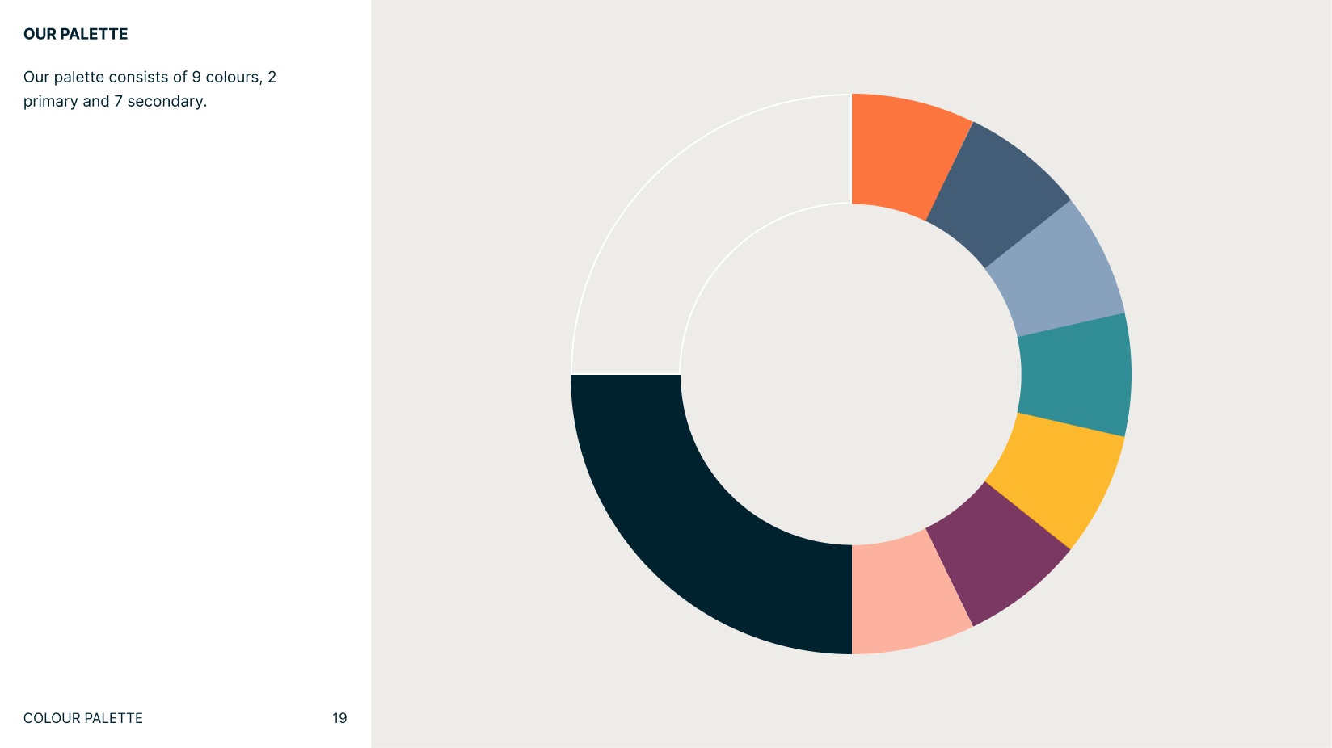Select the teal segment of the ring
This screenshot has height=748, width=1332.
[x=1076, y=375]
